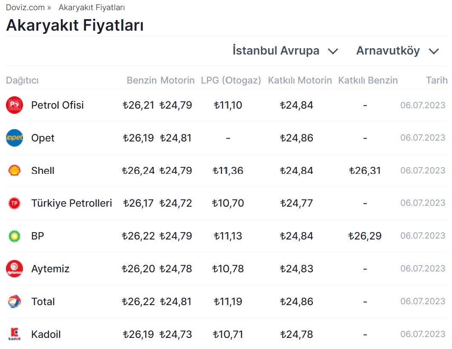
Task: Click the Türkiye Petrolleri logo icon
Action: coord(14,203)
